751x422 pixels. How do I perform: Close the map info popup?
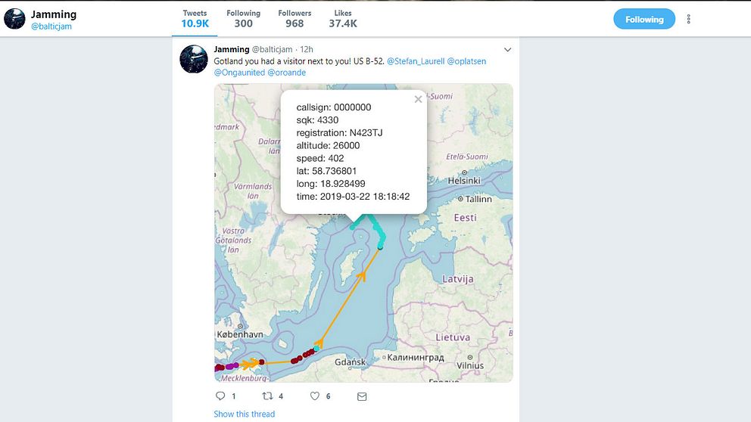pos(418,99)
